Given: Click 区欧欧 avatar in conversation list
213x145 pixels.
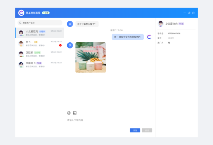Looking at the screenshot, I should pos(21,54).
